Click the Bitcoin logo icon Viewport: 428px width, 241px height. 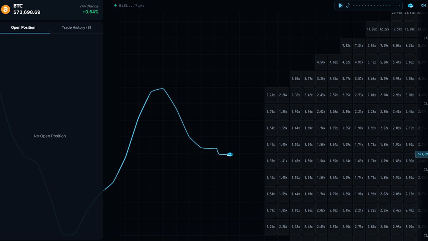[x=6, y=9]
